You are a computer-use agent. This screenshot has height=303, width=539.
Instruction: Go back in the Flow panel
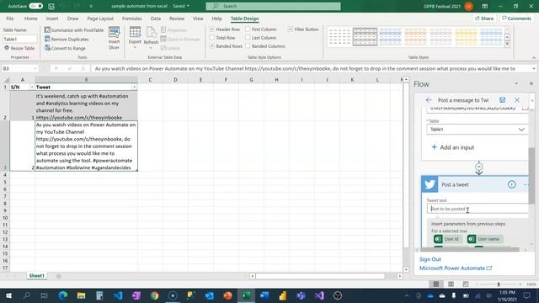coord(429,100)
